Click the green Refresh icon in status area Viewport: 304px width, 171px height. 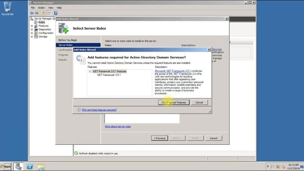coord(76,153)
